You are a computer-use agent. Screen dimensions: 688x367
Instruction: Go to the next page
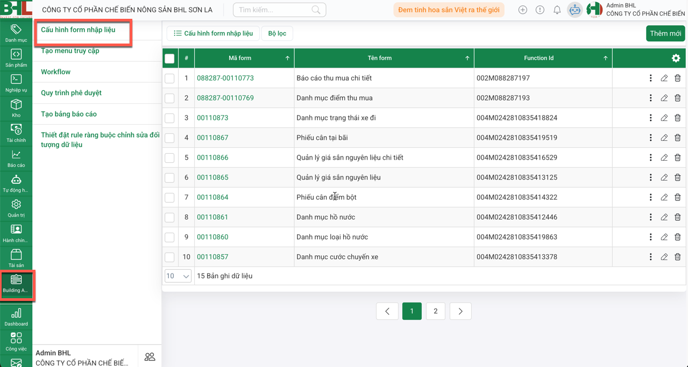460,311
